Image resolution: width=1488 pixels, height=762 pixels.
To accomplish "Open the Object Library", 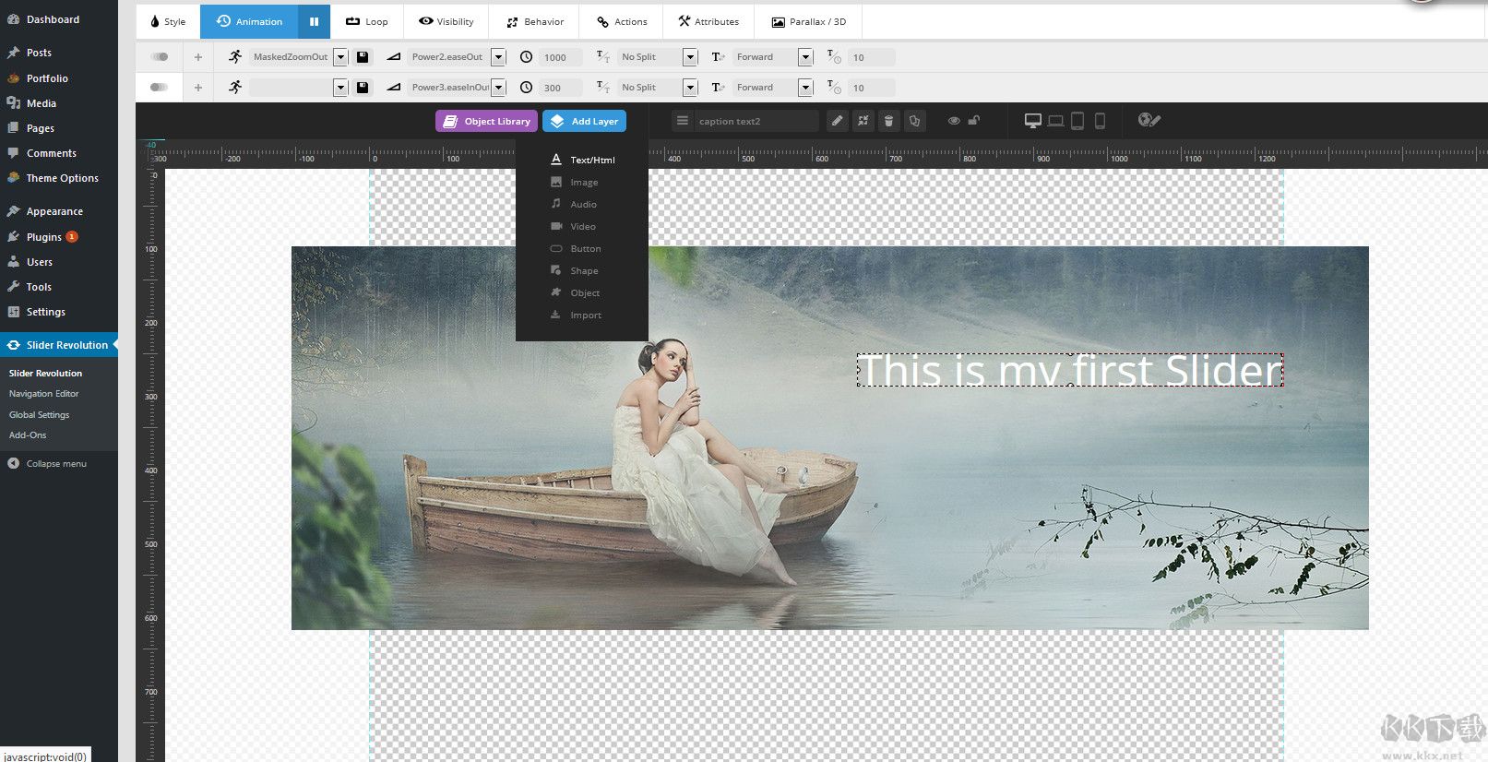I will (486, 121).
